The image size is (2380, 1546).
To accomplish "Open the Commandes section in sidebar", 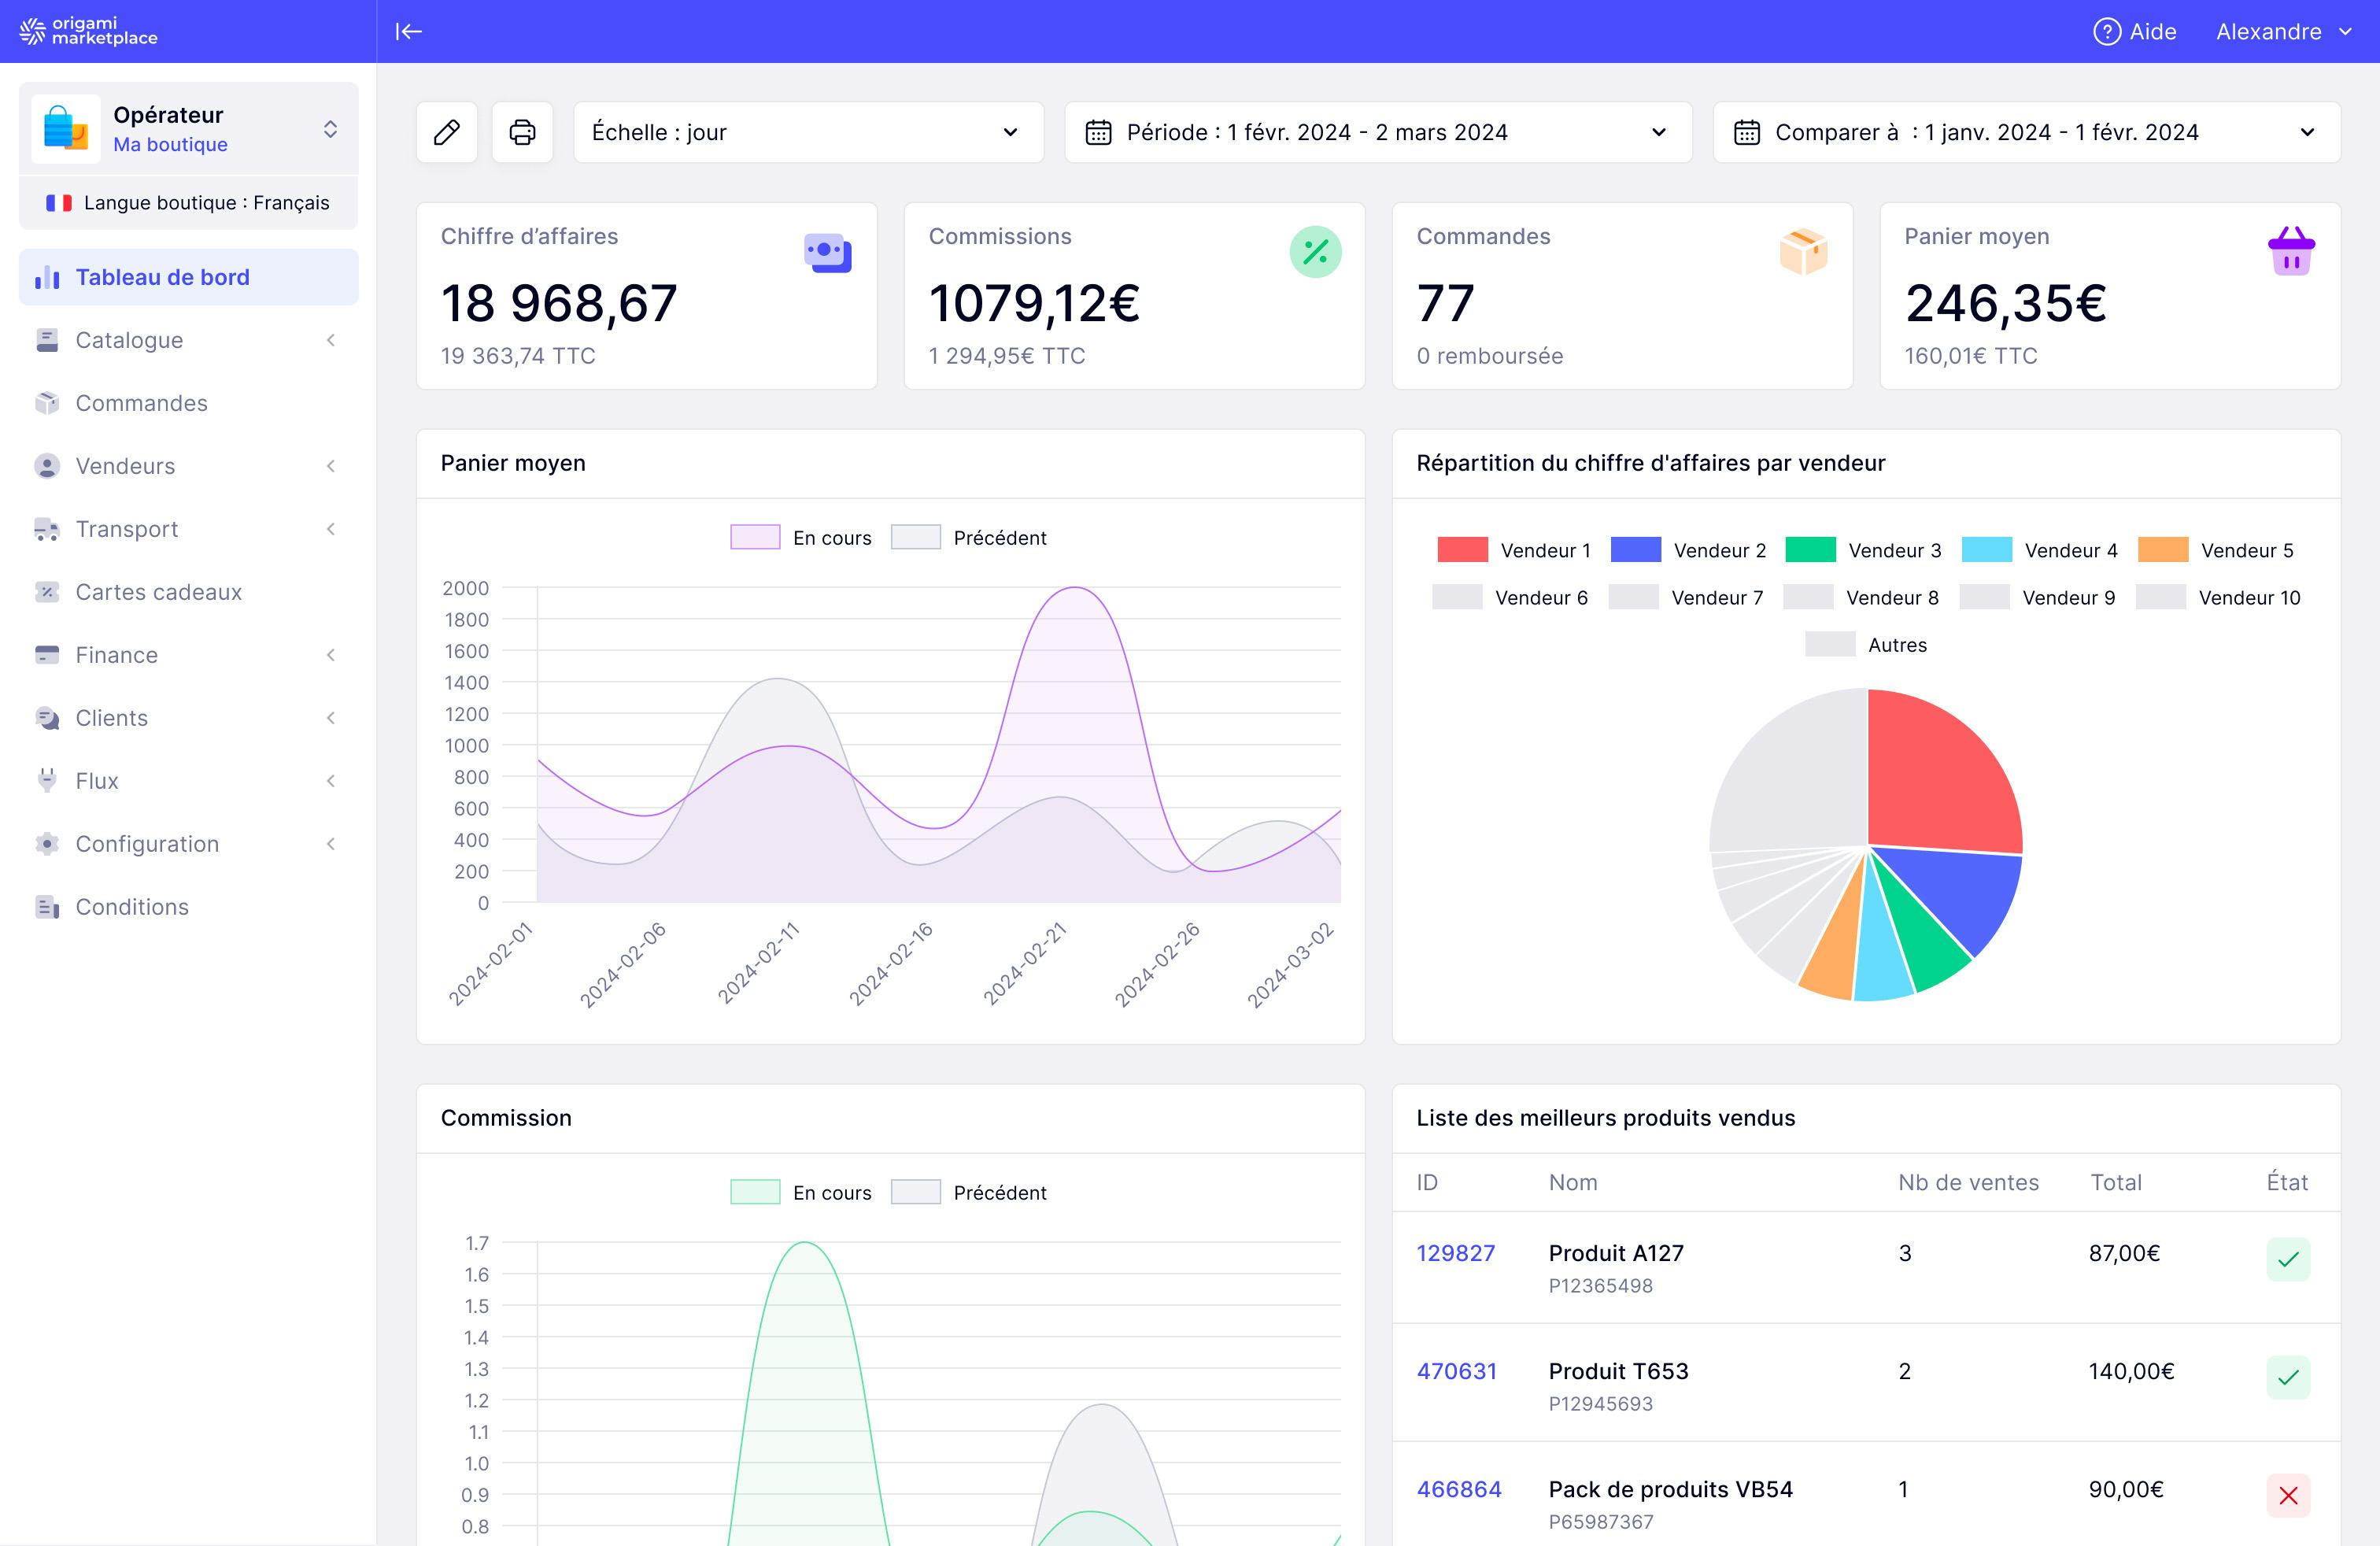I will tap(139, 403).
